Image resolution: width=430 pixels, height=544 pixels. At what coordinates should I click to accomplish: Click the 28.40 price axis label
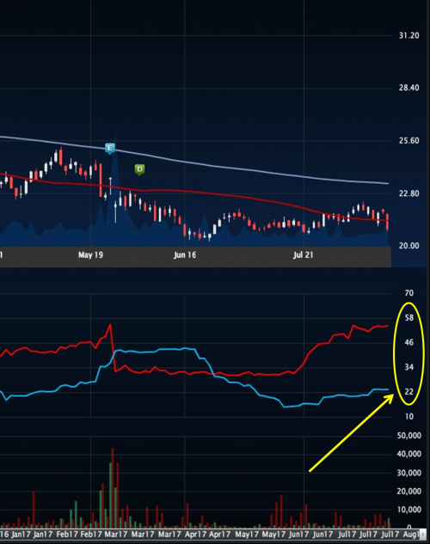(x=408, y=88)
